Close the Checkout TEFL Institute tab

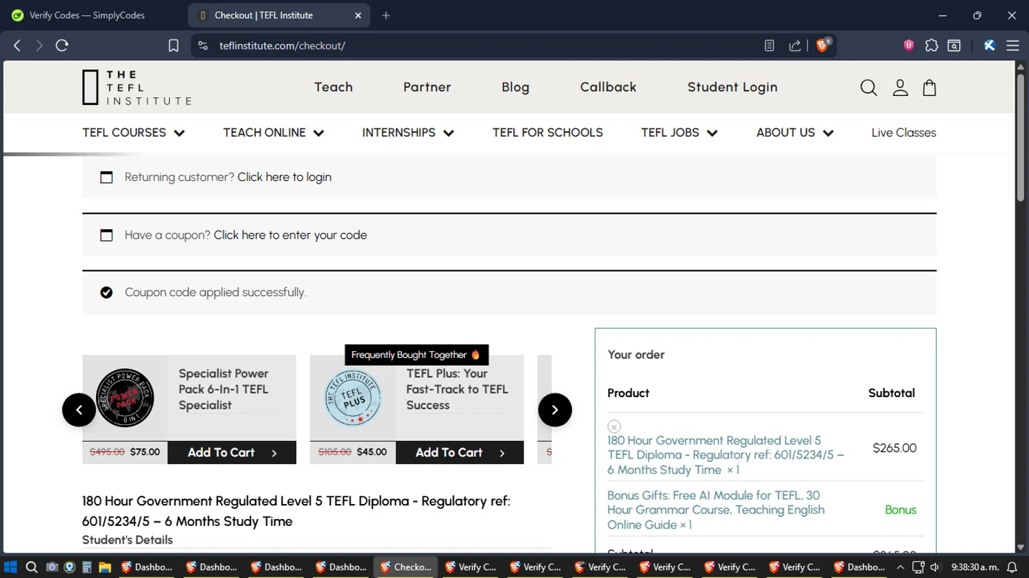click(358, 15)
